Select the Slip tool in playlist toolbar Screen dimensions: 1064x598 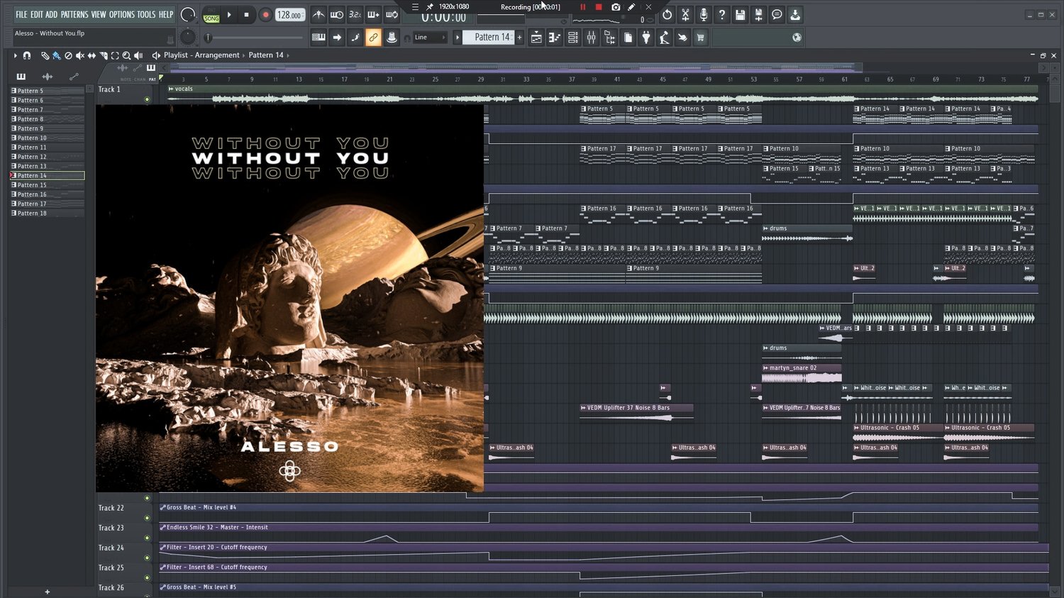pos(92,55)
